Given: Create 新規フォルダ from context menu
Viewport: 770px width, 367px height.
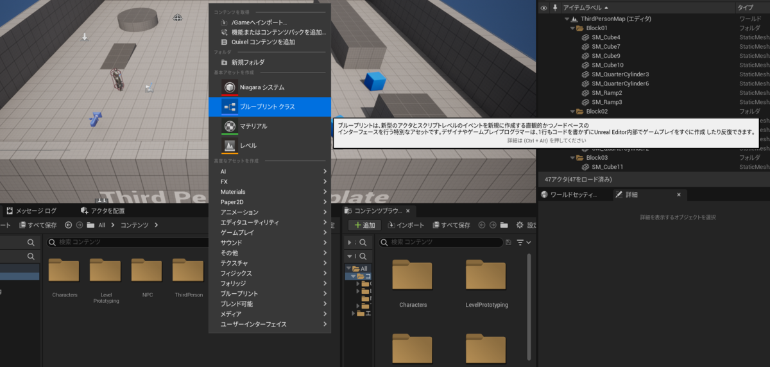Looking at the screenshot, I should pyautogui.click(x=269, y=62).
